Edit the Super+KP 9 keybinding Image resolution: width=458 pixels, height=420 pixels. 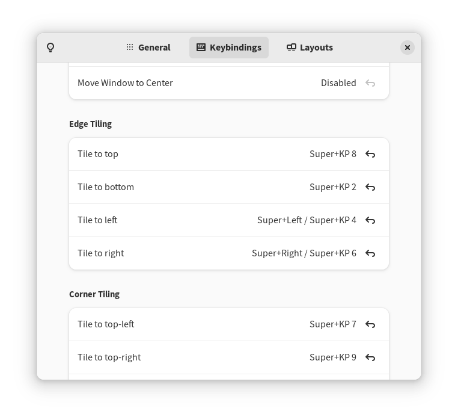[x=332, y=357]
